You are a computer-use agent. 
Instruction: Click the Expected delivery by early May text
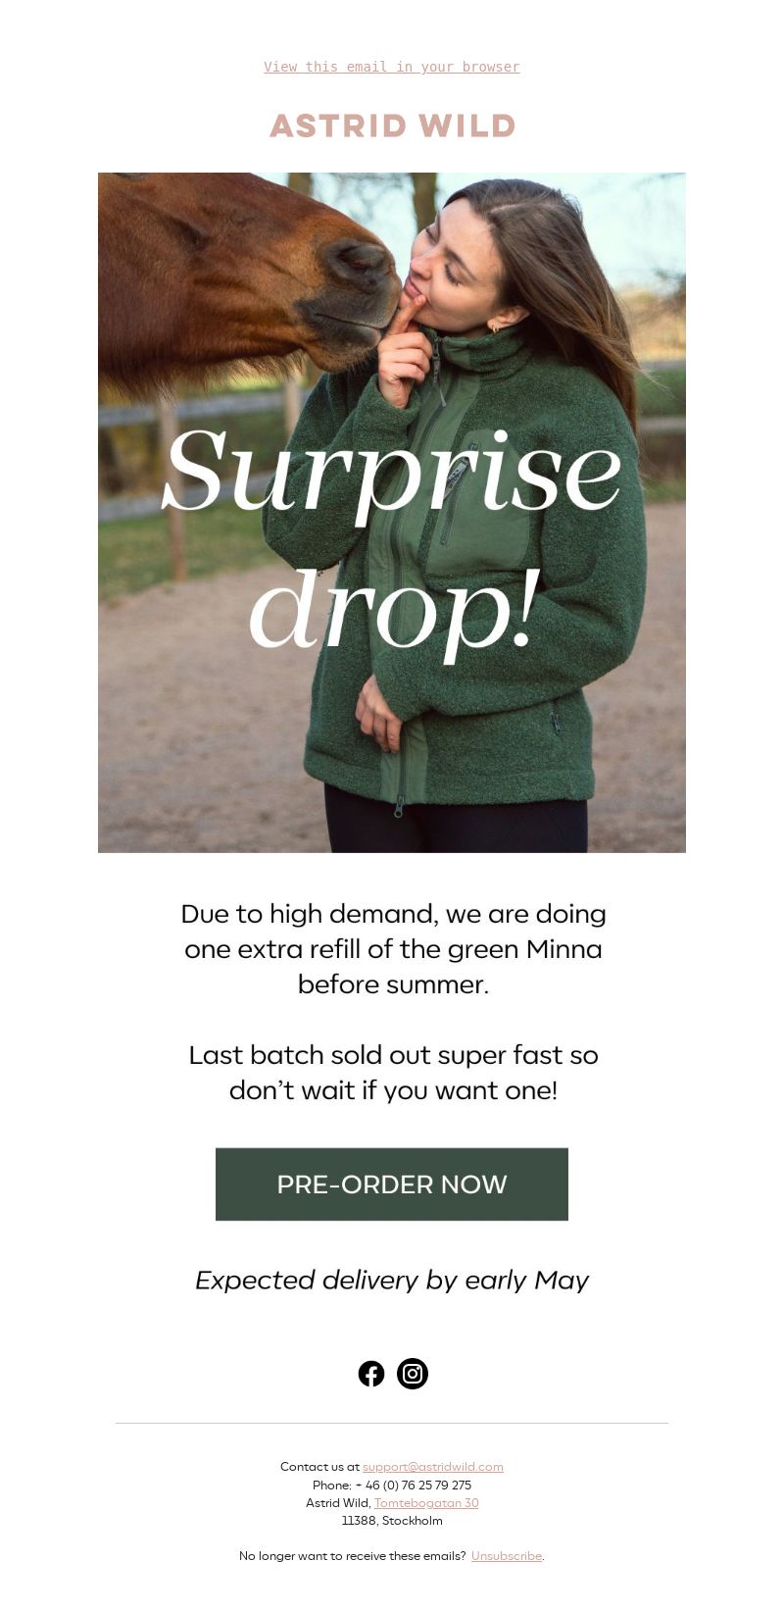(392, 1281)
